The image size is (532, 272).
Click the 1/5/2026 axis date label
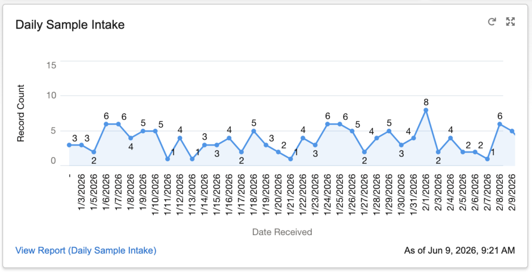click(x=94, y=193)
